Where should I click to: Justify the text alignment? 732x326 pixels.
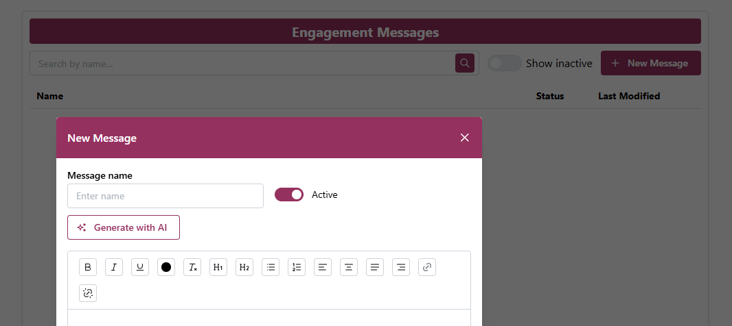click(375, 267)
